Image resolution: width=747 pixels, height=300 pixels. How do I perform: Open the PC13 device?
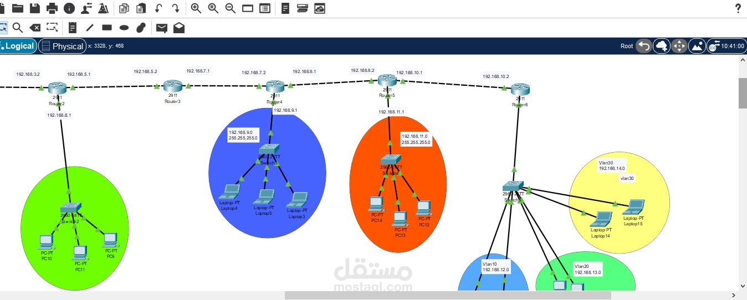pos(401,219)
